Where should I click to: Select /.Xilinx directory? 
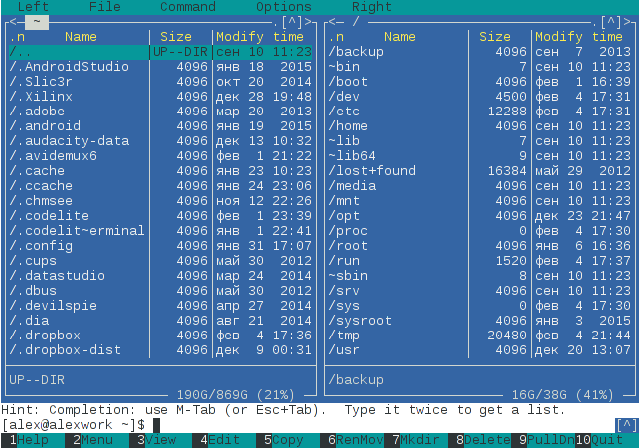[x=160, y=97]
